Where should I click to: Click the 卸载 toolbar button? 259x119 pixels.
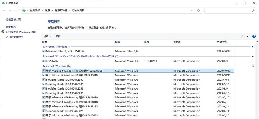[x=58, y=36]
